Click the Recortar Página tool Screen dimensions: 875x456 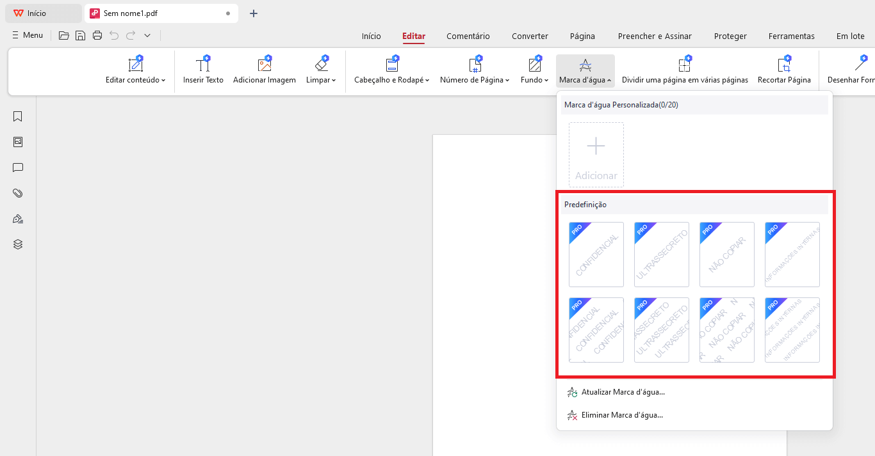[x=784, y=69]
